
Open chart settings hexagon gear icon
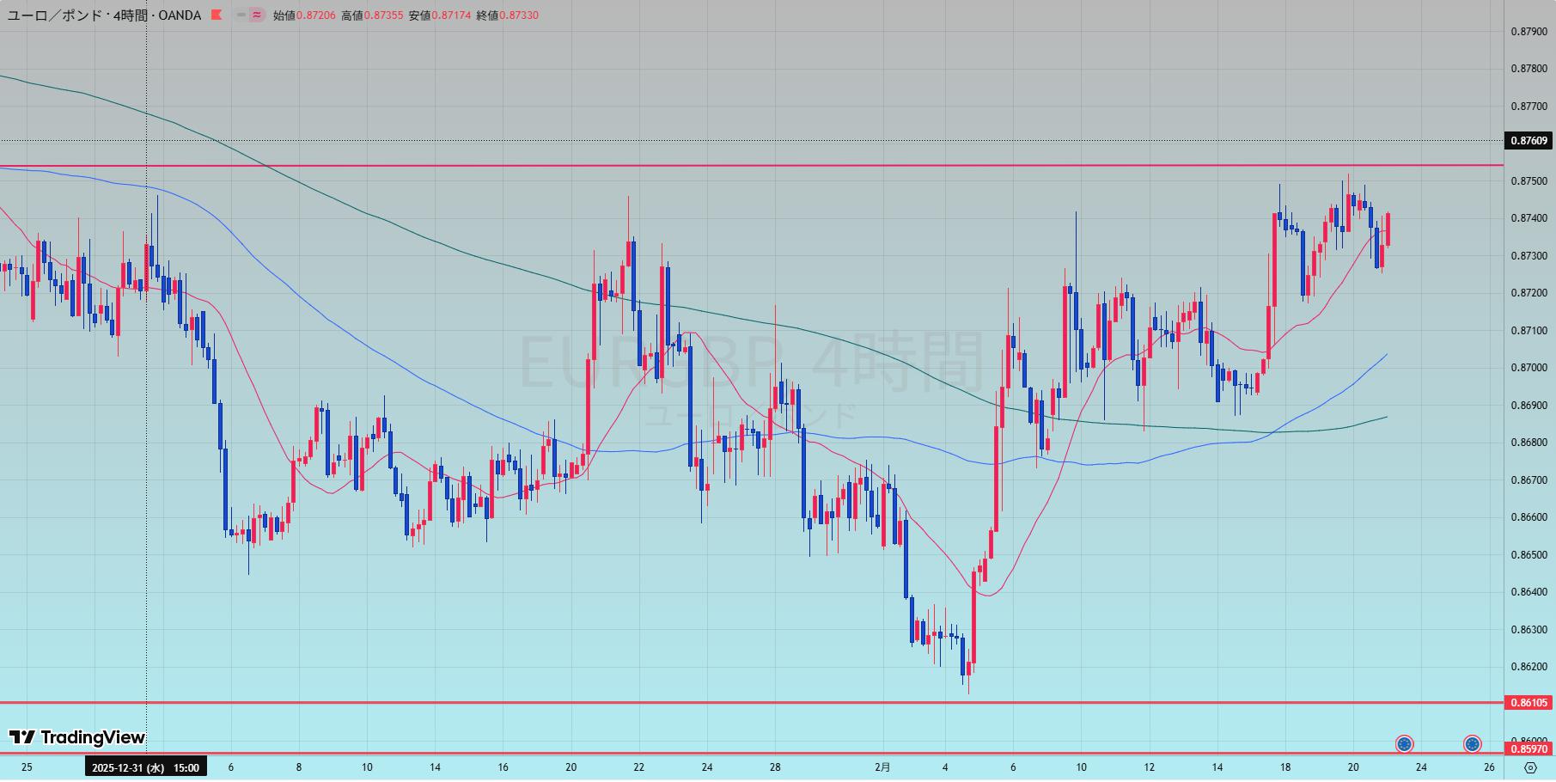pos(1530,767)
